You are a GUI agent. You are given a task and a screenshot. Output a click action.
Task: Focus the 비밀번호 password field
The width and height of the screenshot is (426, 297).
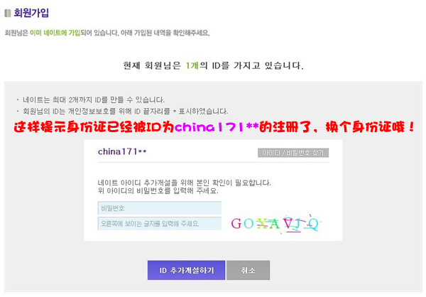point(160,208)
